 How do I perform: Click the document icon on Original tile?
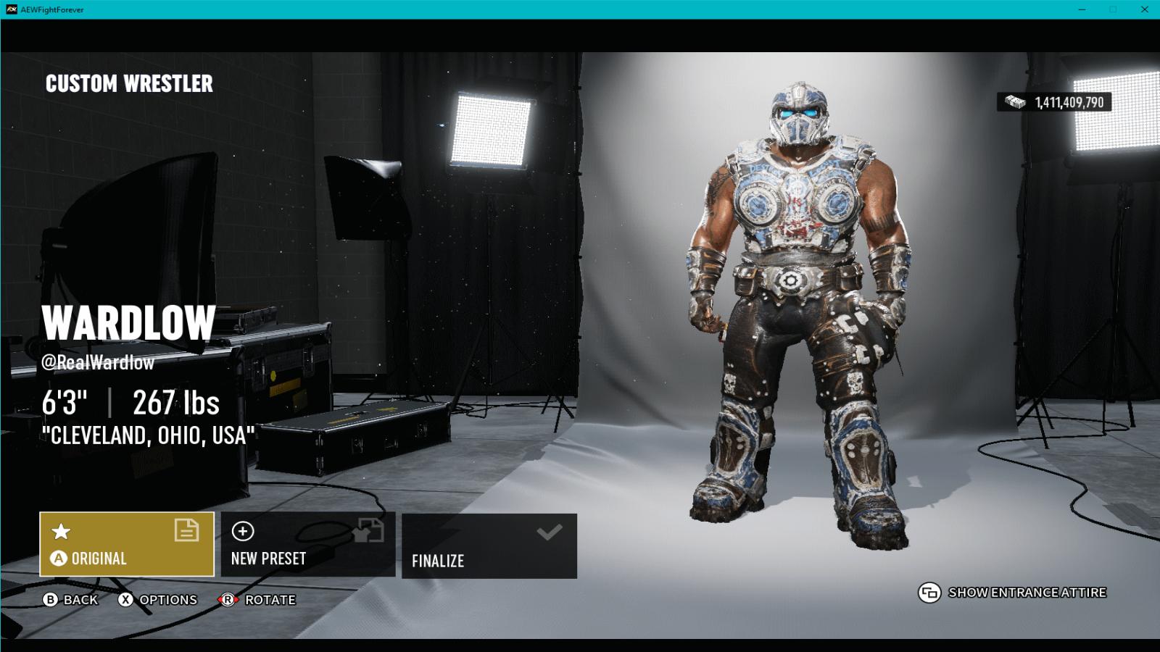186,530
